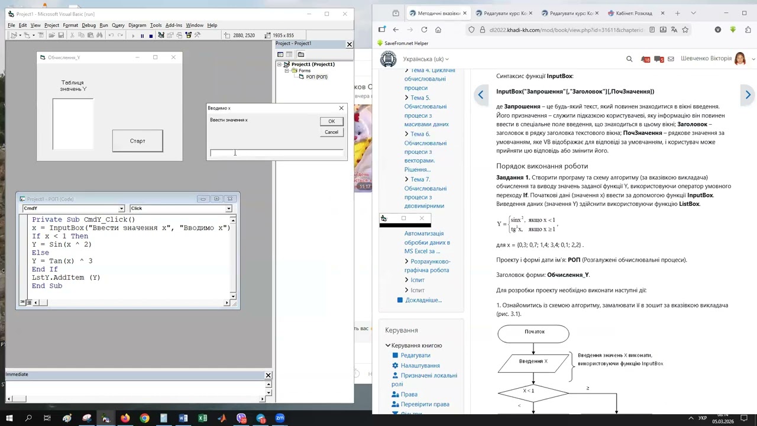Click View Code icon in Project panel
Image resolution: width=757 pixels, height=426 pixels.
tap(280, 54)
